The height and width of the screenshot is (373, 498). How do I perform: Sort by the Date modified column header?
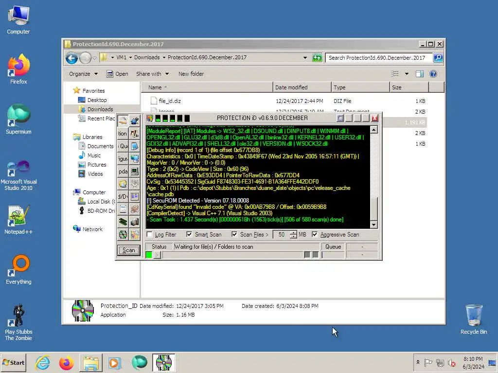(302, 87)
